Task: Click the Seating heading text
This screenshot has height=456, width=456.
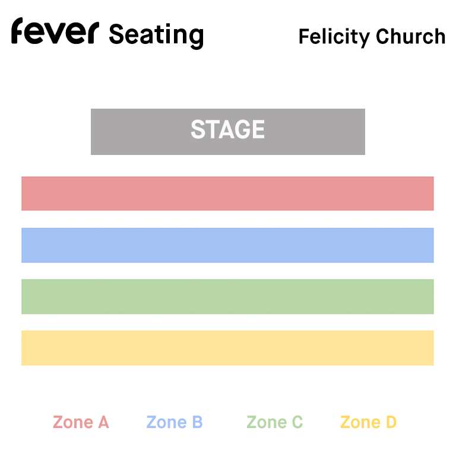Action: click(156, 35)
